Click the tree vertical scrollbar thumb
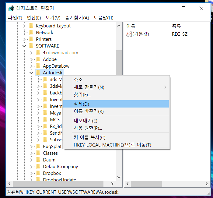The height and width of the screenshot is (198, 213). (119, 63)
